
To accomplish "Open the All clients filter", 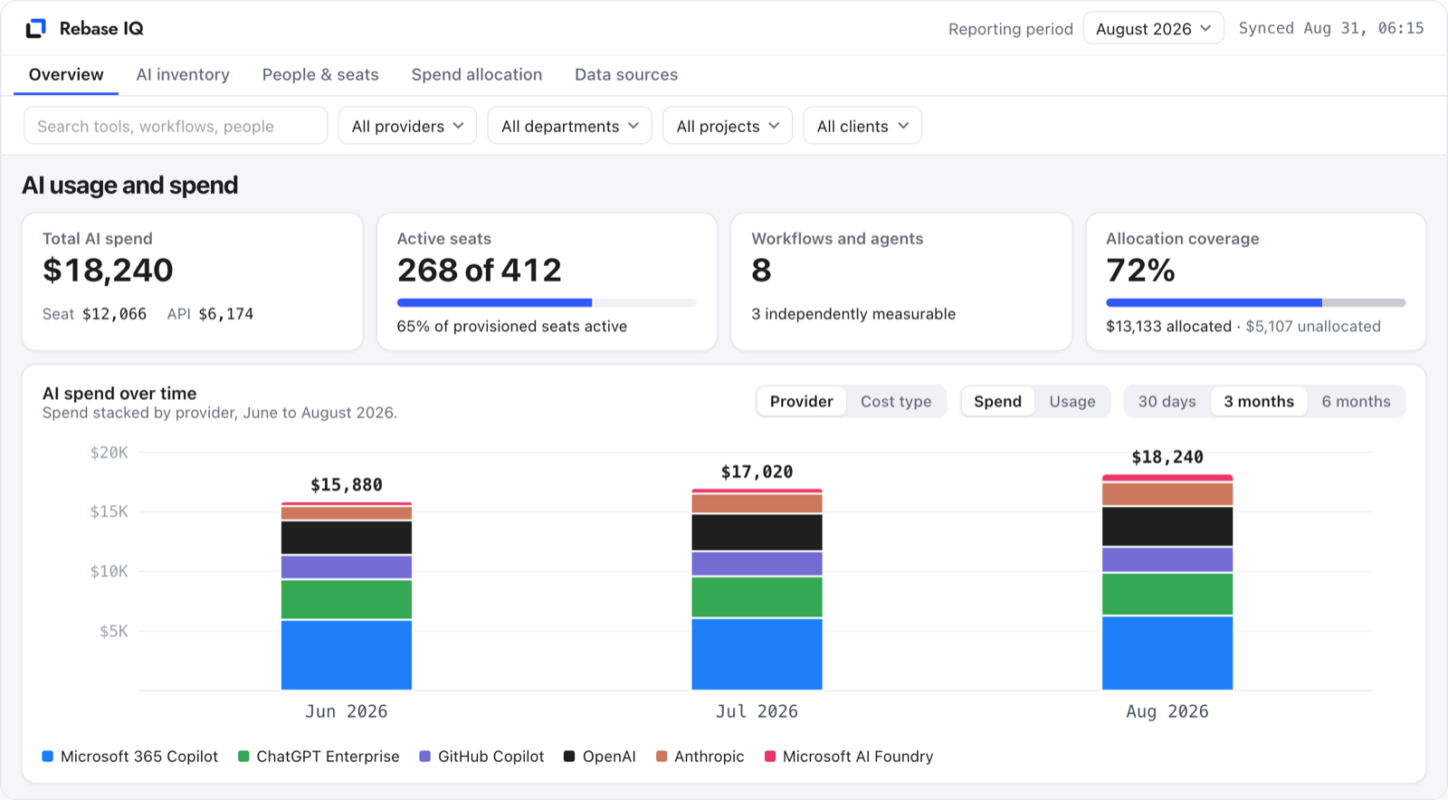I will click(x=862, y=126).
